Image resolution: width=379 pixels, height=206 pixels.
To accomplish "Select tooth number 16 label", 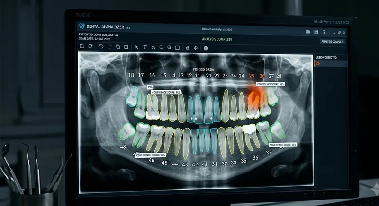I will click(152, 75).
